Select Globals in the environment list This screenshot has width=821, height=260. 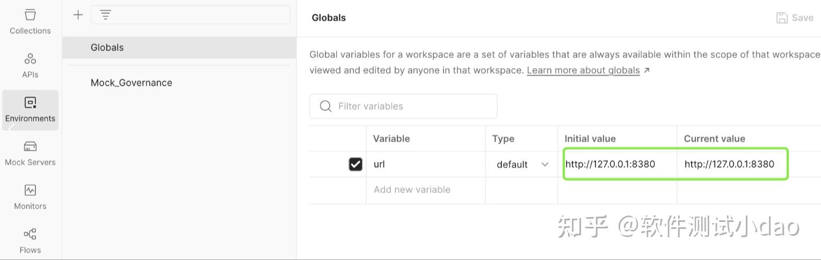coord(107,48)
